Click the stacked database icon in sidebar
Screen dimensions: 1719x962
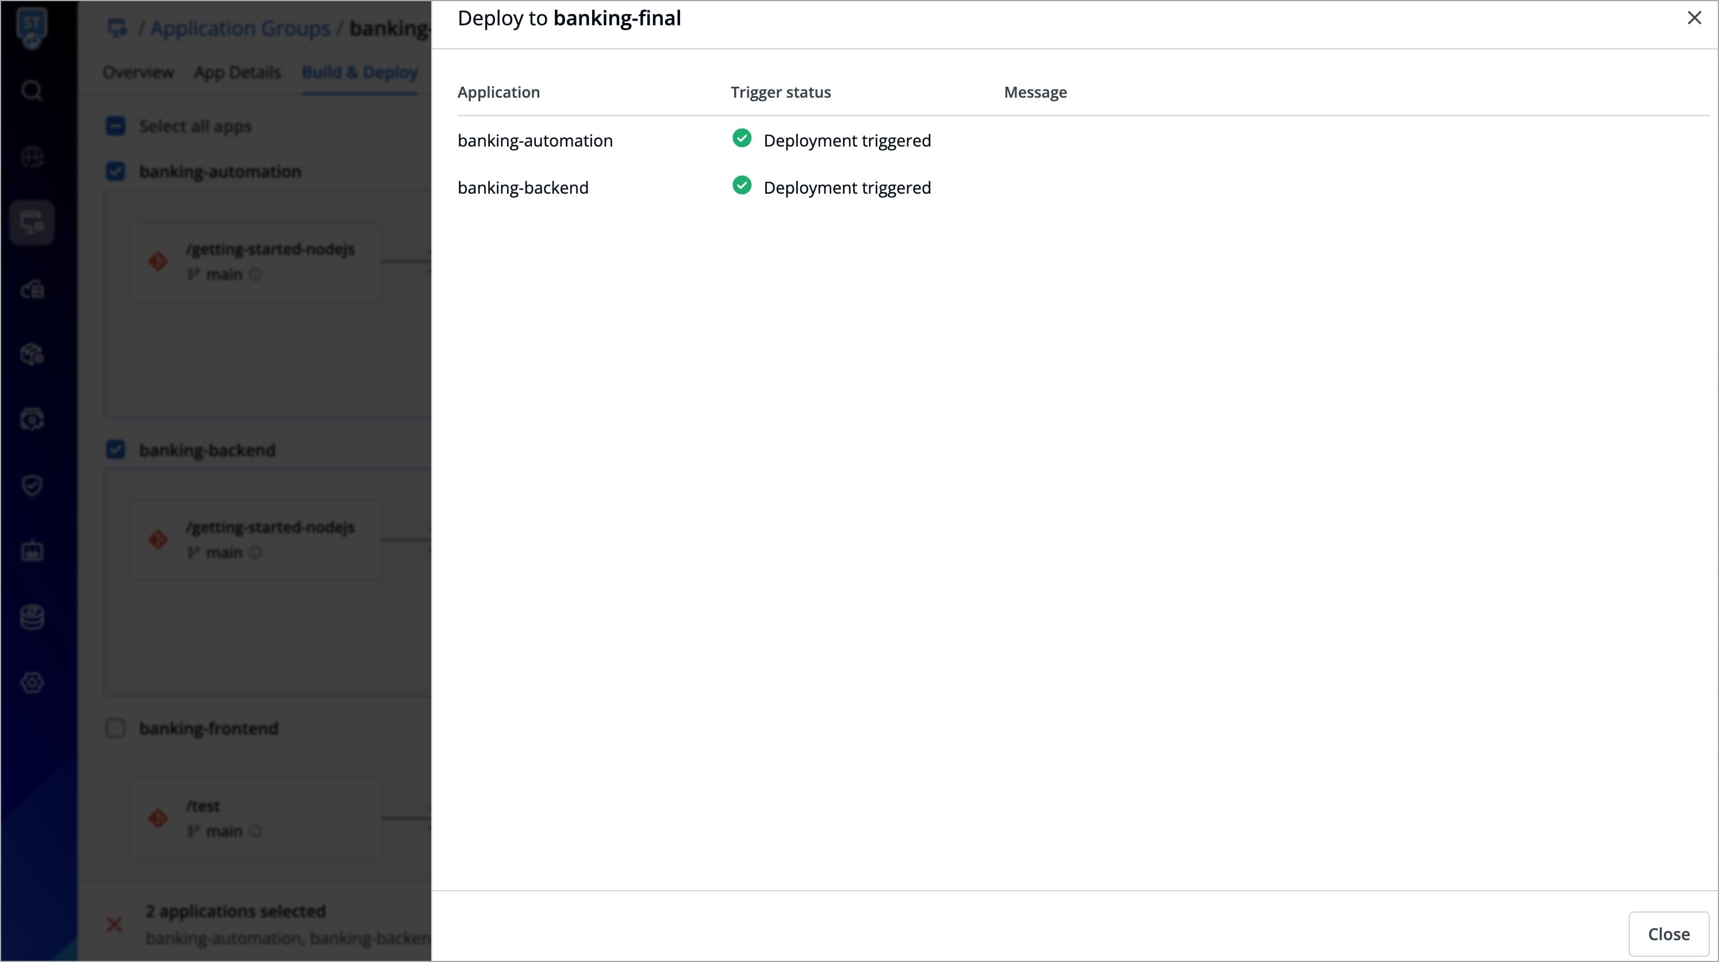32,617
